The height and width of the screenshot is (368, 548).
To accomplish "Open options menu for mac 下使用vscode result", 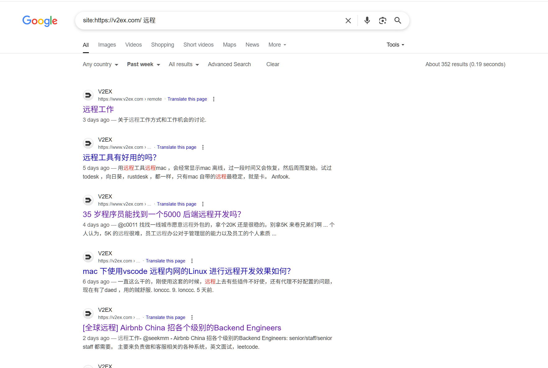I will tap(192, 261).
